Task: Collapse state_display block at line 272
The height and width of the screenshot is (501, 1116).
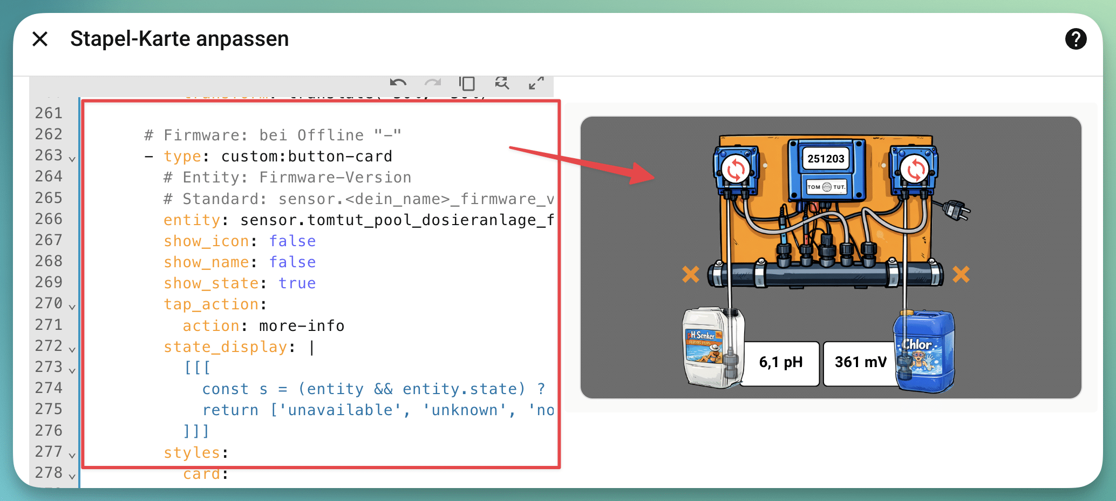Action: (x=72, y=349)
